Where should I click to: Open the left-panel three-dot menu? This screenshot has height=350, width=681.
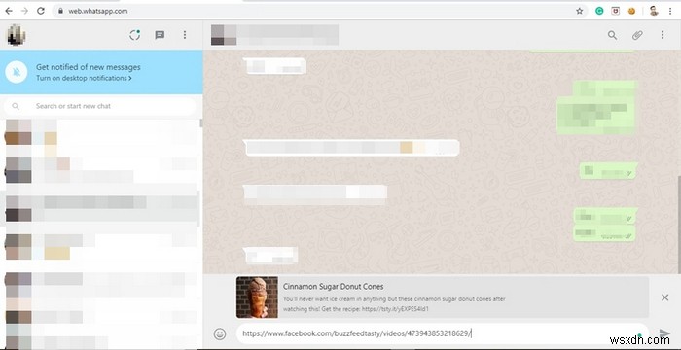click(185, 35)
